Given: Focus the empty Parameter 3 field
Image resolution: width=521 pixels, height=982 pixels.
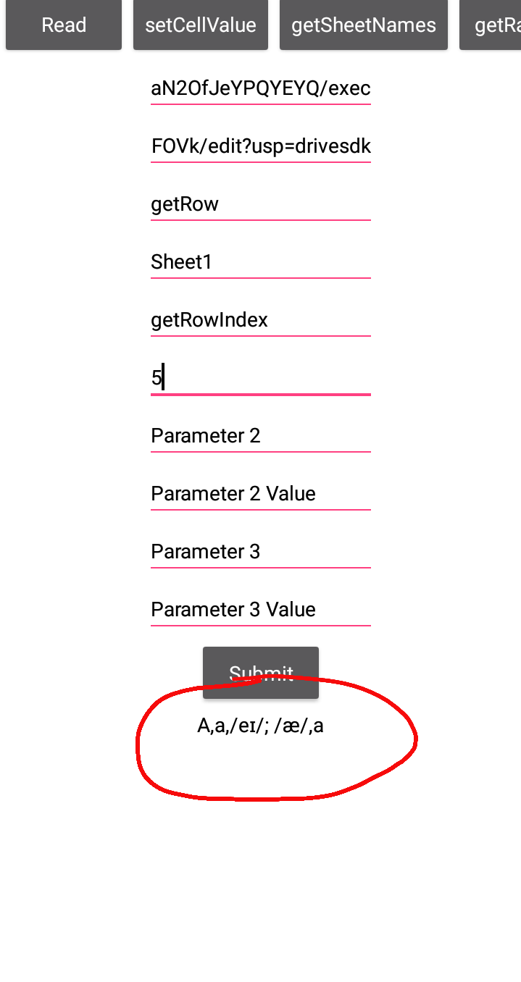Looking at the screenshot, I should (261, 552).
